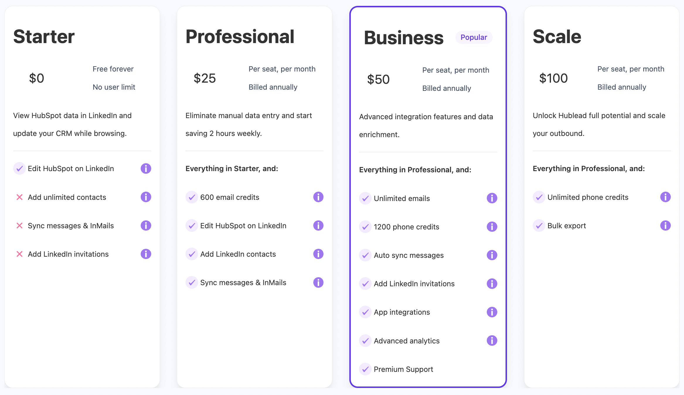The width and height of the screenshot is (684, 395).
Task: Open info icon for Add unlimited contacts
Action: [146, 197]
